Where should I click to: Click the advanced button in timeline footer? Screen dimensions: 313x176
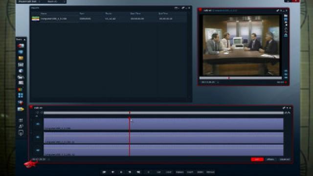coord(285,159)
